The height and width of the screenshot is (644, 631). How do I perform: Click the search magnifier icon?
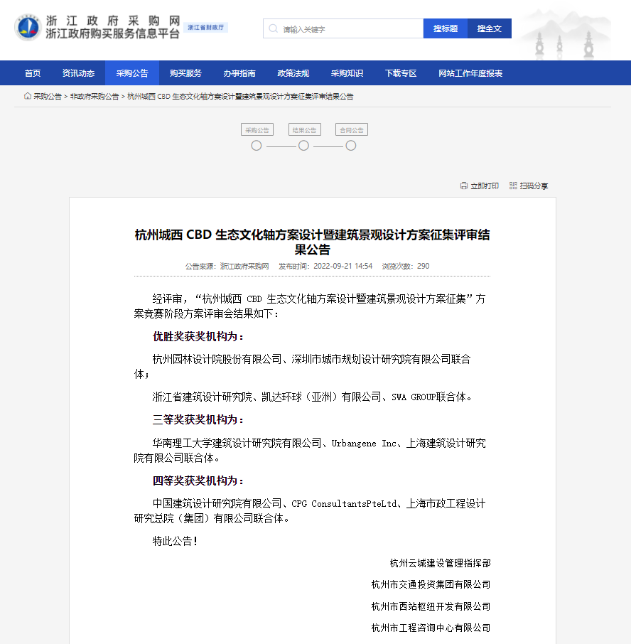(273, 28)
